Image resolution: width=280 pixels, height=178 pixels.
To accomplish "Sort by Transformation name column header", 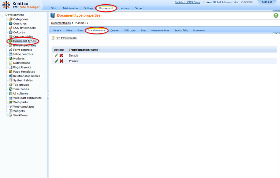I will (x=84, y=50).
